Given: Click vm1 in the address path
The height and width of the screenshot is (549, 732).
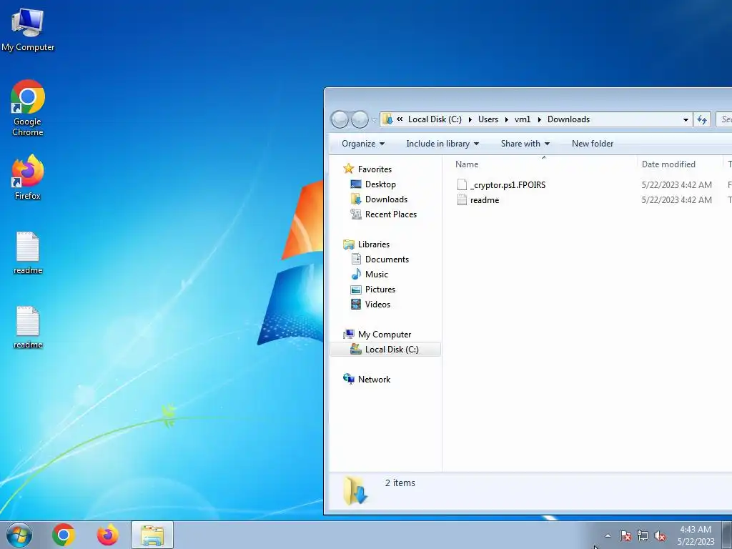Looking at the screenshot, I should (x=523, y=119).
